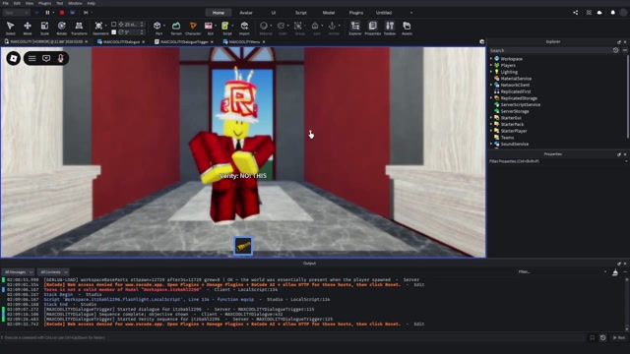Toggle the move snapping checkbox
630x354 pixels.
114,25
